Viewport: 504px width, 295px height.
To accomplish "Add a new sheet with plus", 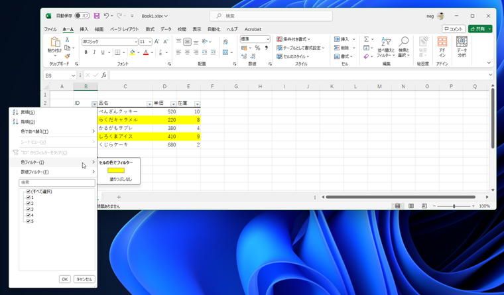I will 119,197.
